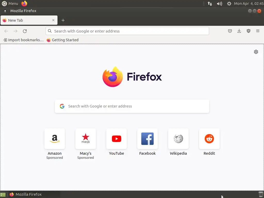
Task: Go back one page
Action: pyautogui.click(x=6, y=31)
